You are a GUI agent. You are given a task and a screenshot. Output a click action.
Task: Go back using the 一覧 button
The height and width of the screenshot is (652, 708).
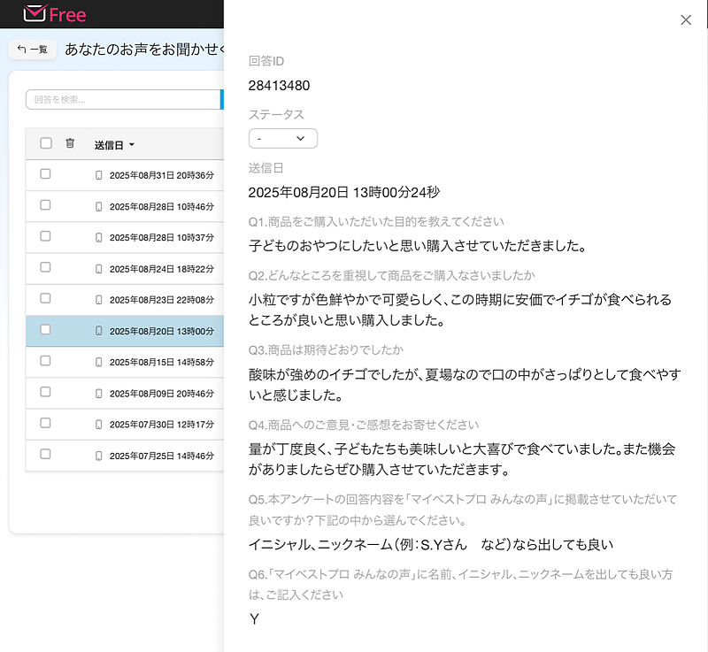(33, 50)
